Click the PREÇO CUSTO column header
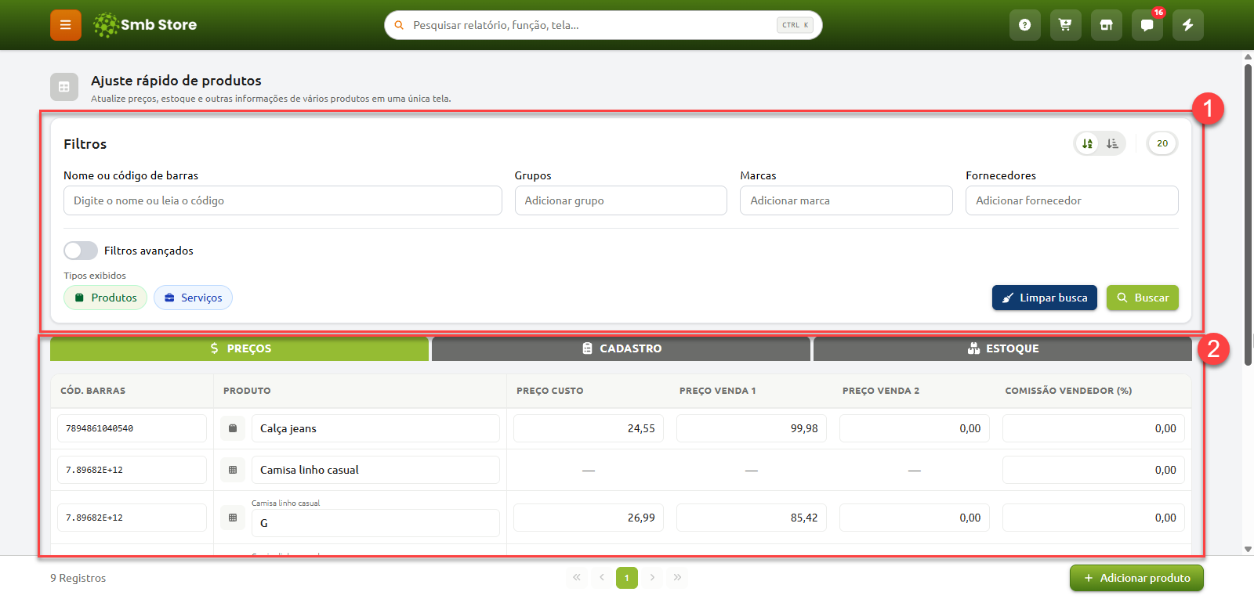 tap(550, 391)
